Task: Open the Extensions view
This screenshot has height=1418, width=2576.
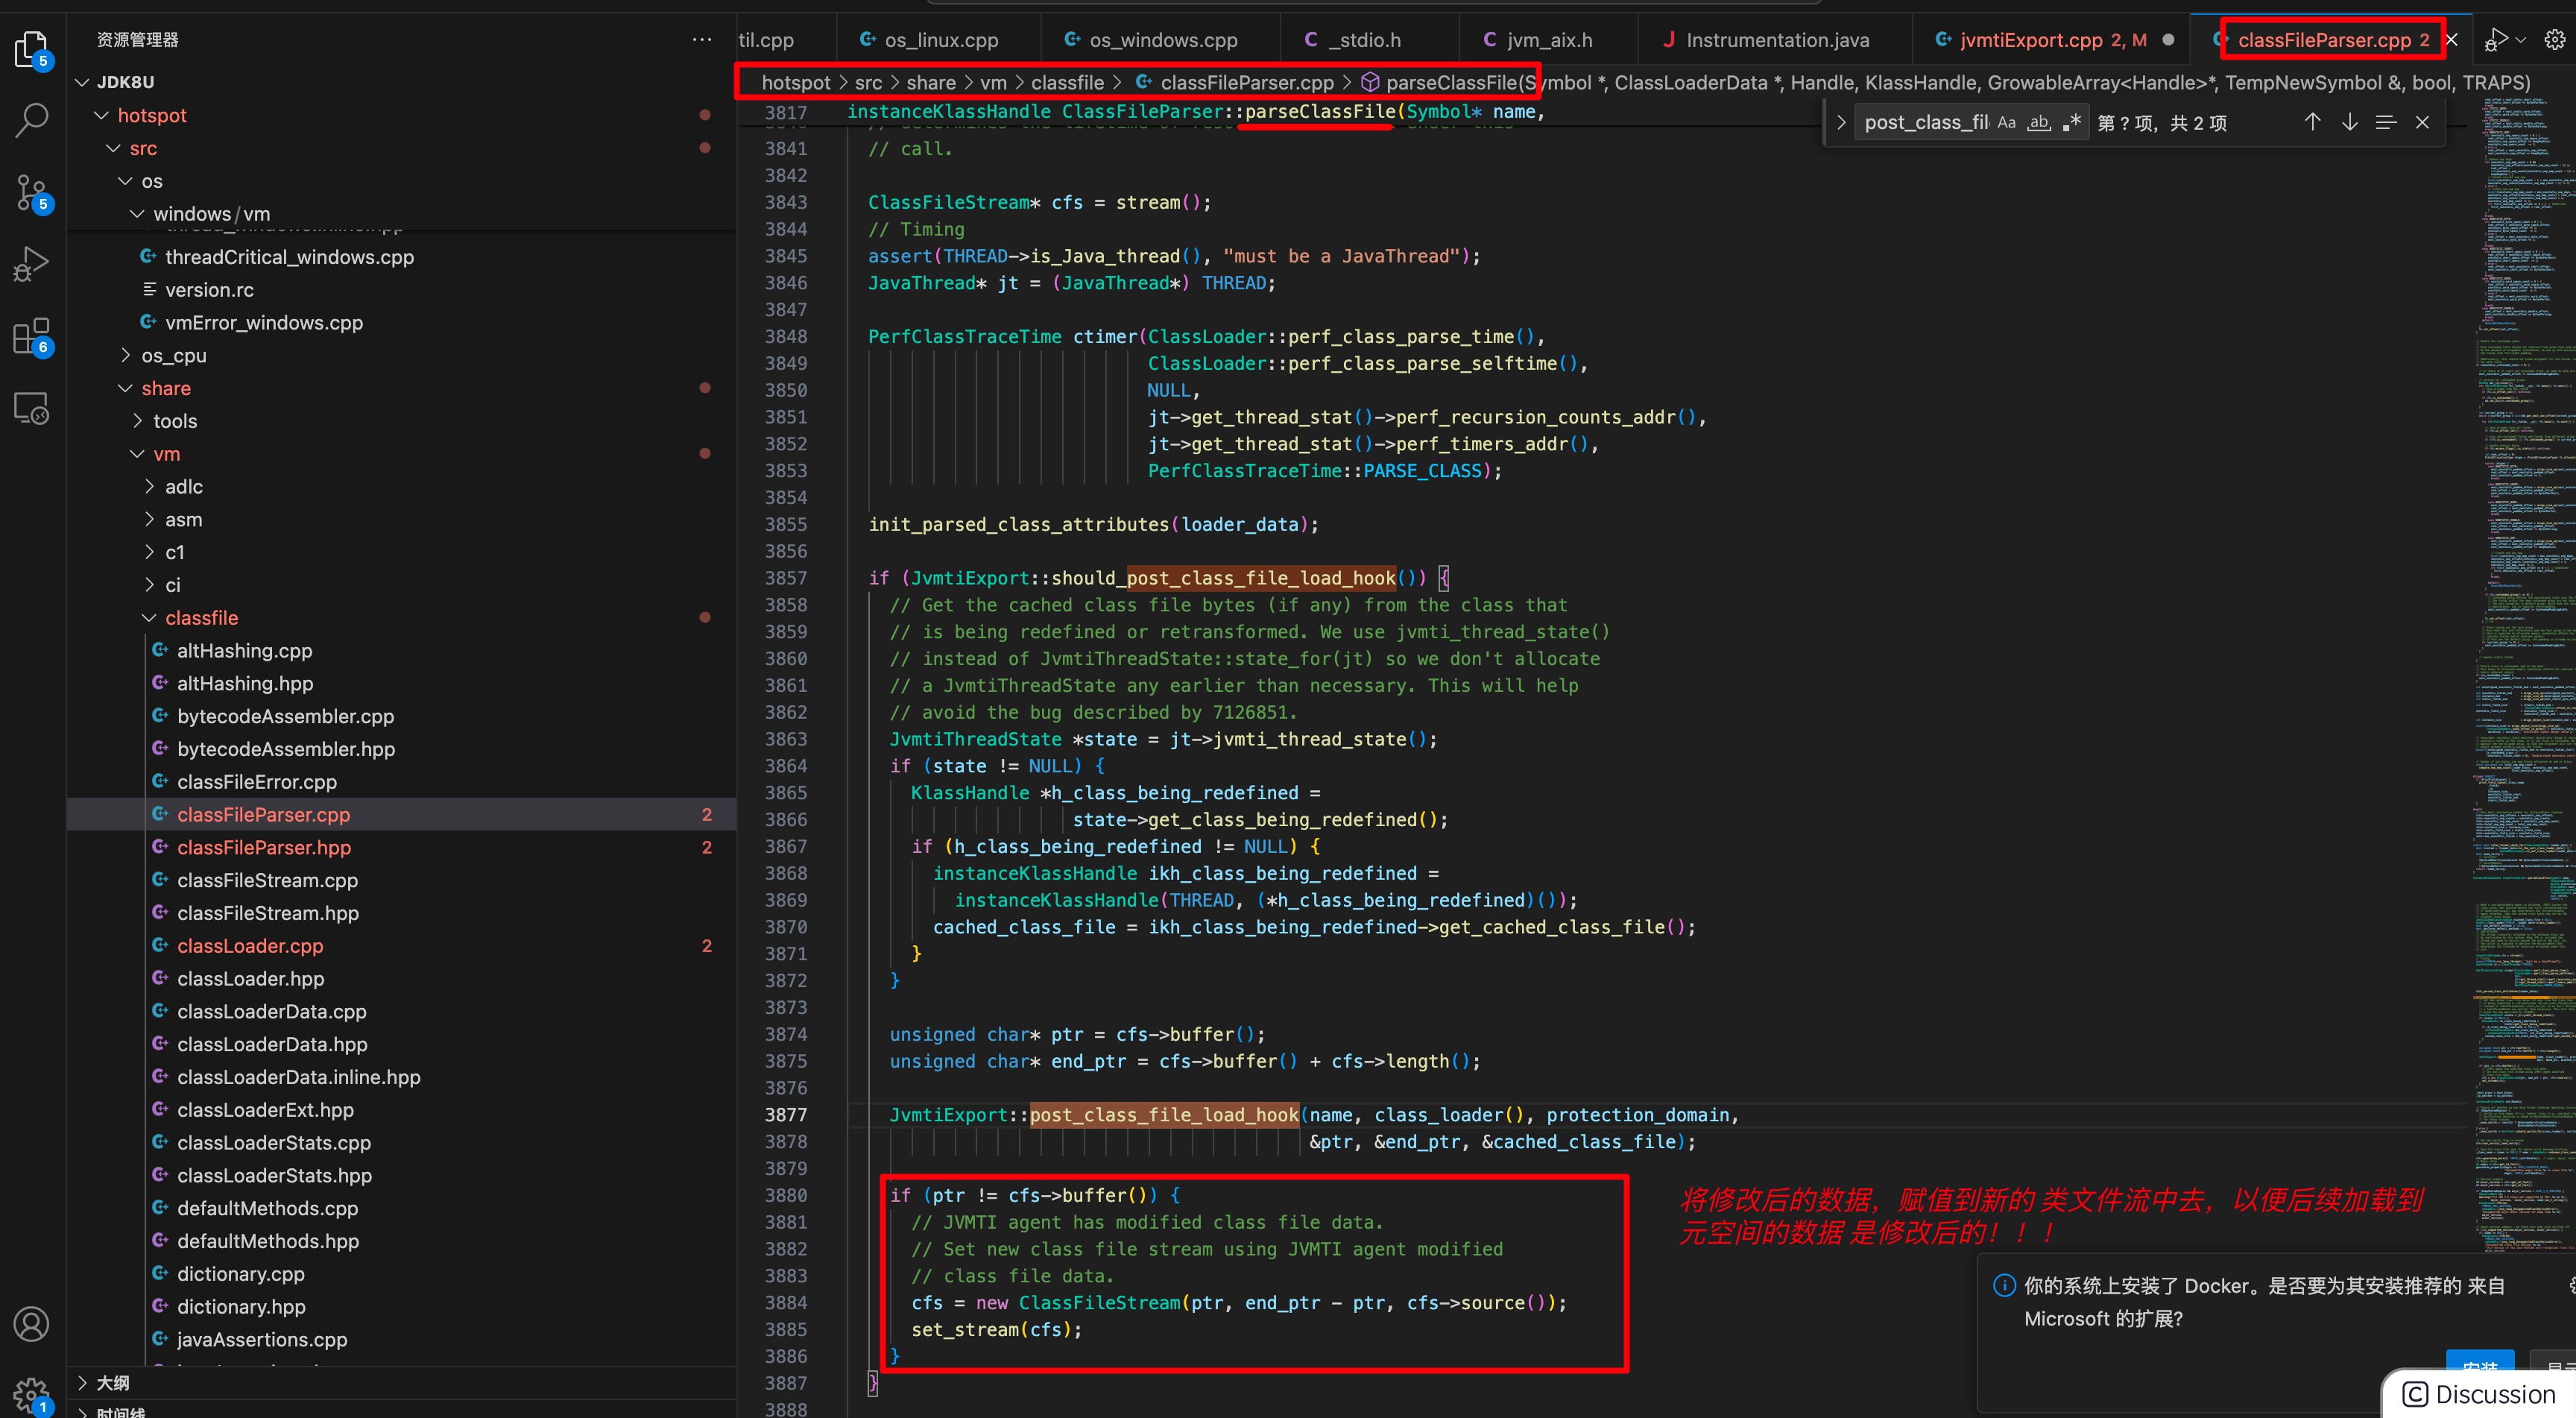Action: coord(31,336)
